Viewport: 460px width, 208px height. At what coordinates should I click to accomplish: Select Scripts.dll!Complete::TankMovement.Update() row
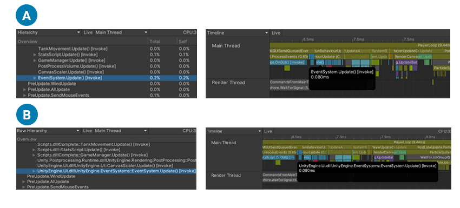(106, 144)
